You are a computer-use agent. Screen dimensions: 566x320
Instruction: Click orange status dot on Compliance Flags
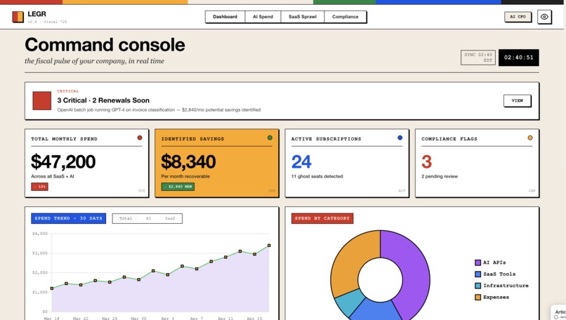(x=530, y=138)
